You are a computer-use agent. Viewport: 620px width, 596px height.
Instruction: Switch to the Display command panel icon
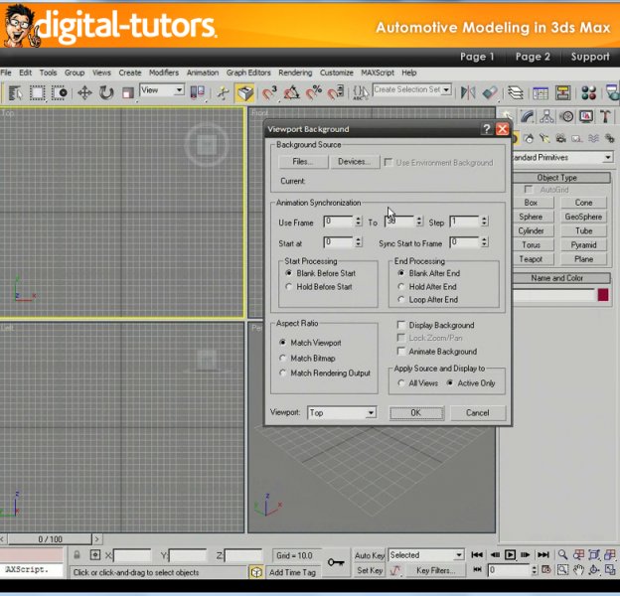[586, 116]
